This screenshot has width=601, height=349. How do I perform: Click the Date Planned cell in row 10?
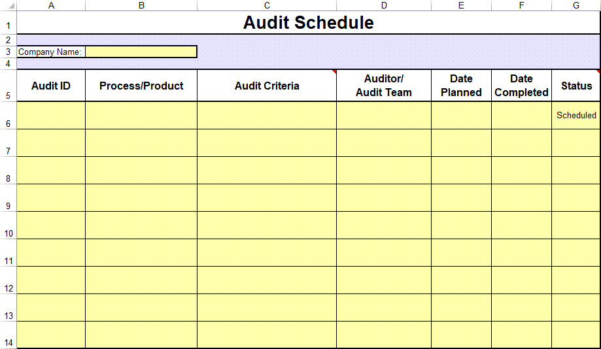pos(461,225)
